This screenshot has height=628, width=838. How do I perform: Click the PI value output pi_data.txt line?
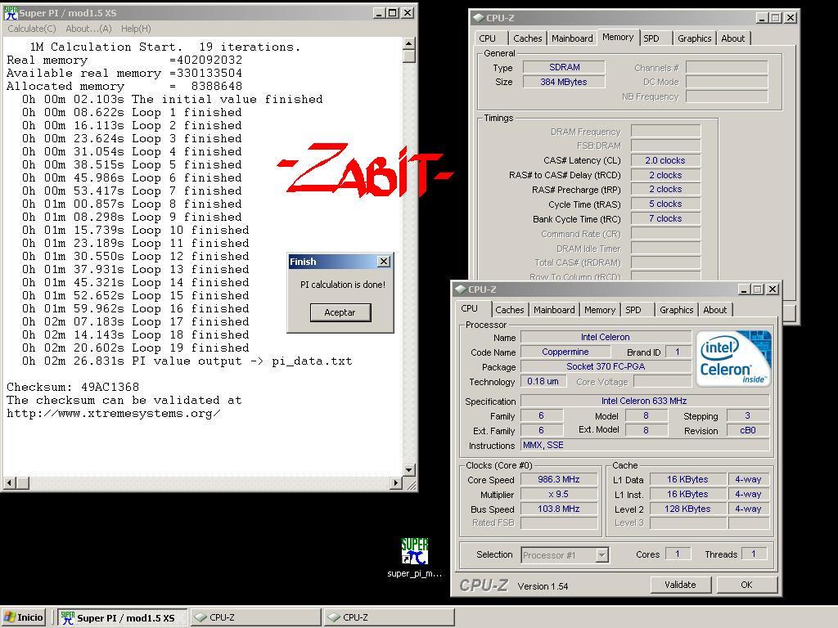187,361
